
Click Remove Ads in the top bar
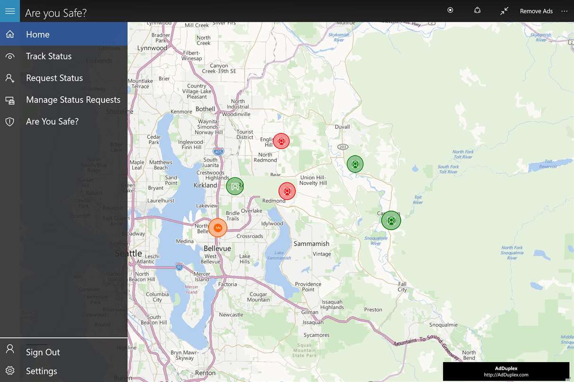click(536, 11)
